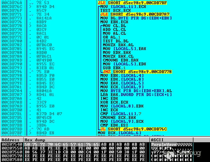Select the MOVZX EAX,AL instruction
Image resolution: width=210 pixels, height=162 pixels.
point(118,45)
